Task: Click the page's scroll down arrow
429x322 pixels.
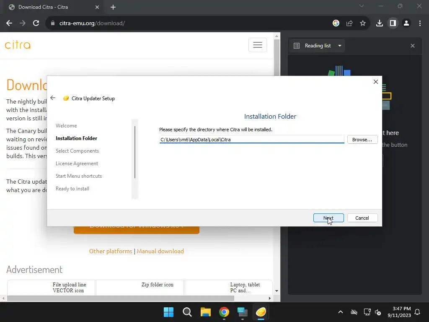Action: point(277,291)
